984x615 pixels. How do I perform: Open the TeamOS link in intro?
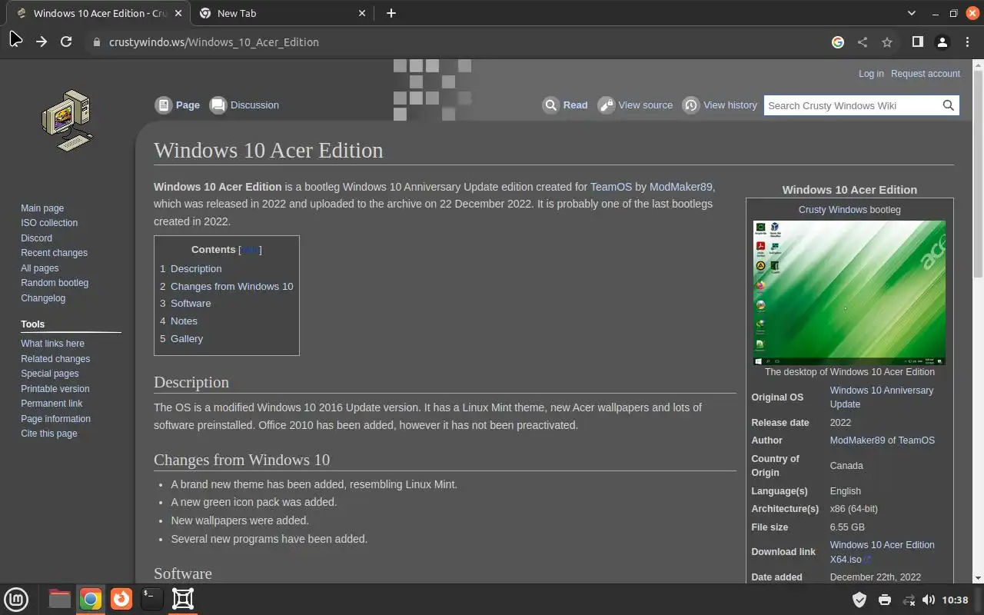(611, 187)
